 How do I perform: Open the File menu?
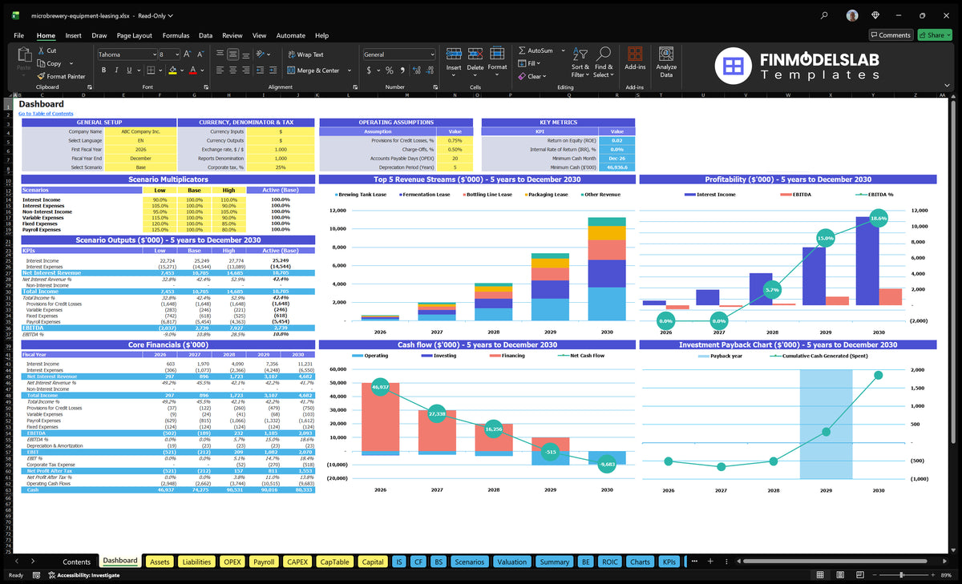pyautogui.click(x=18, y=35)
